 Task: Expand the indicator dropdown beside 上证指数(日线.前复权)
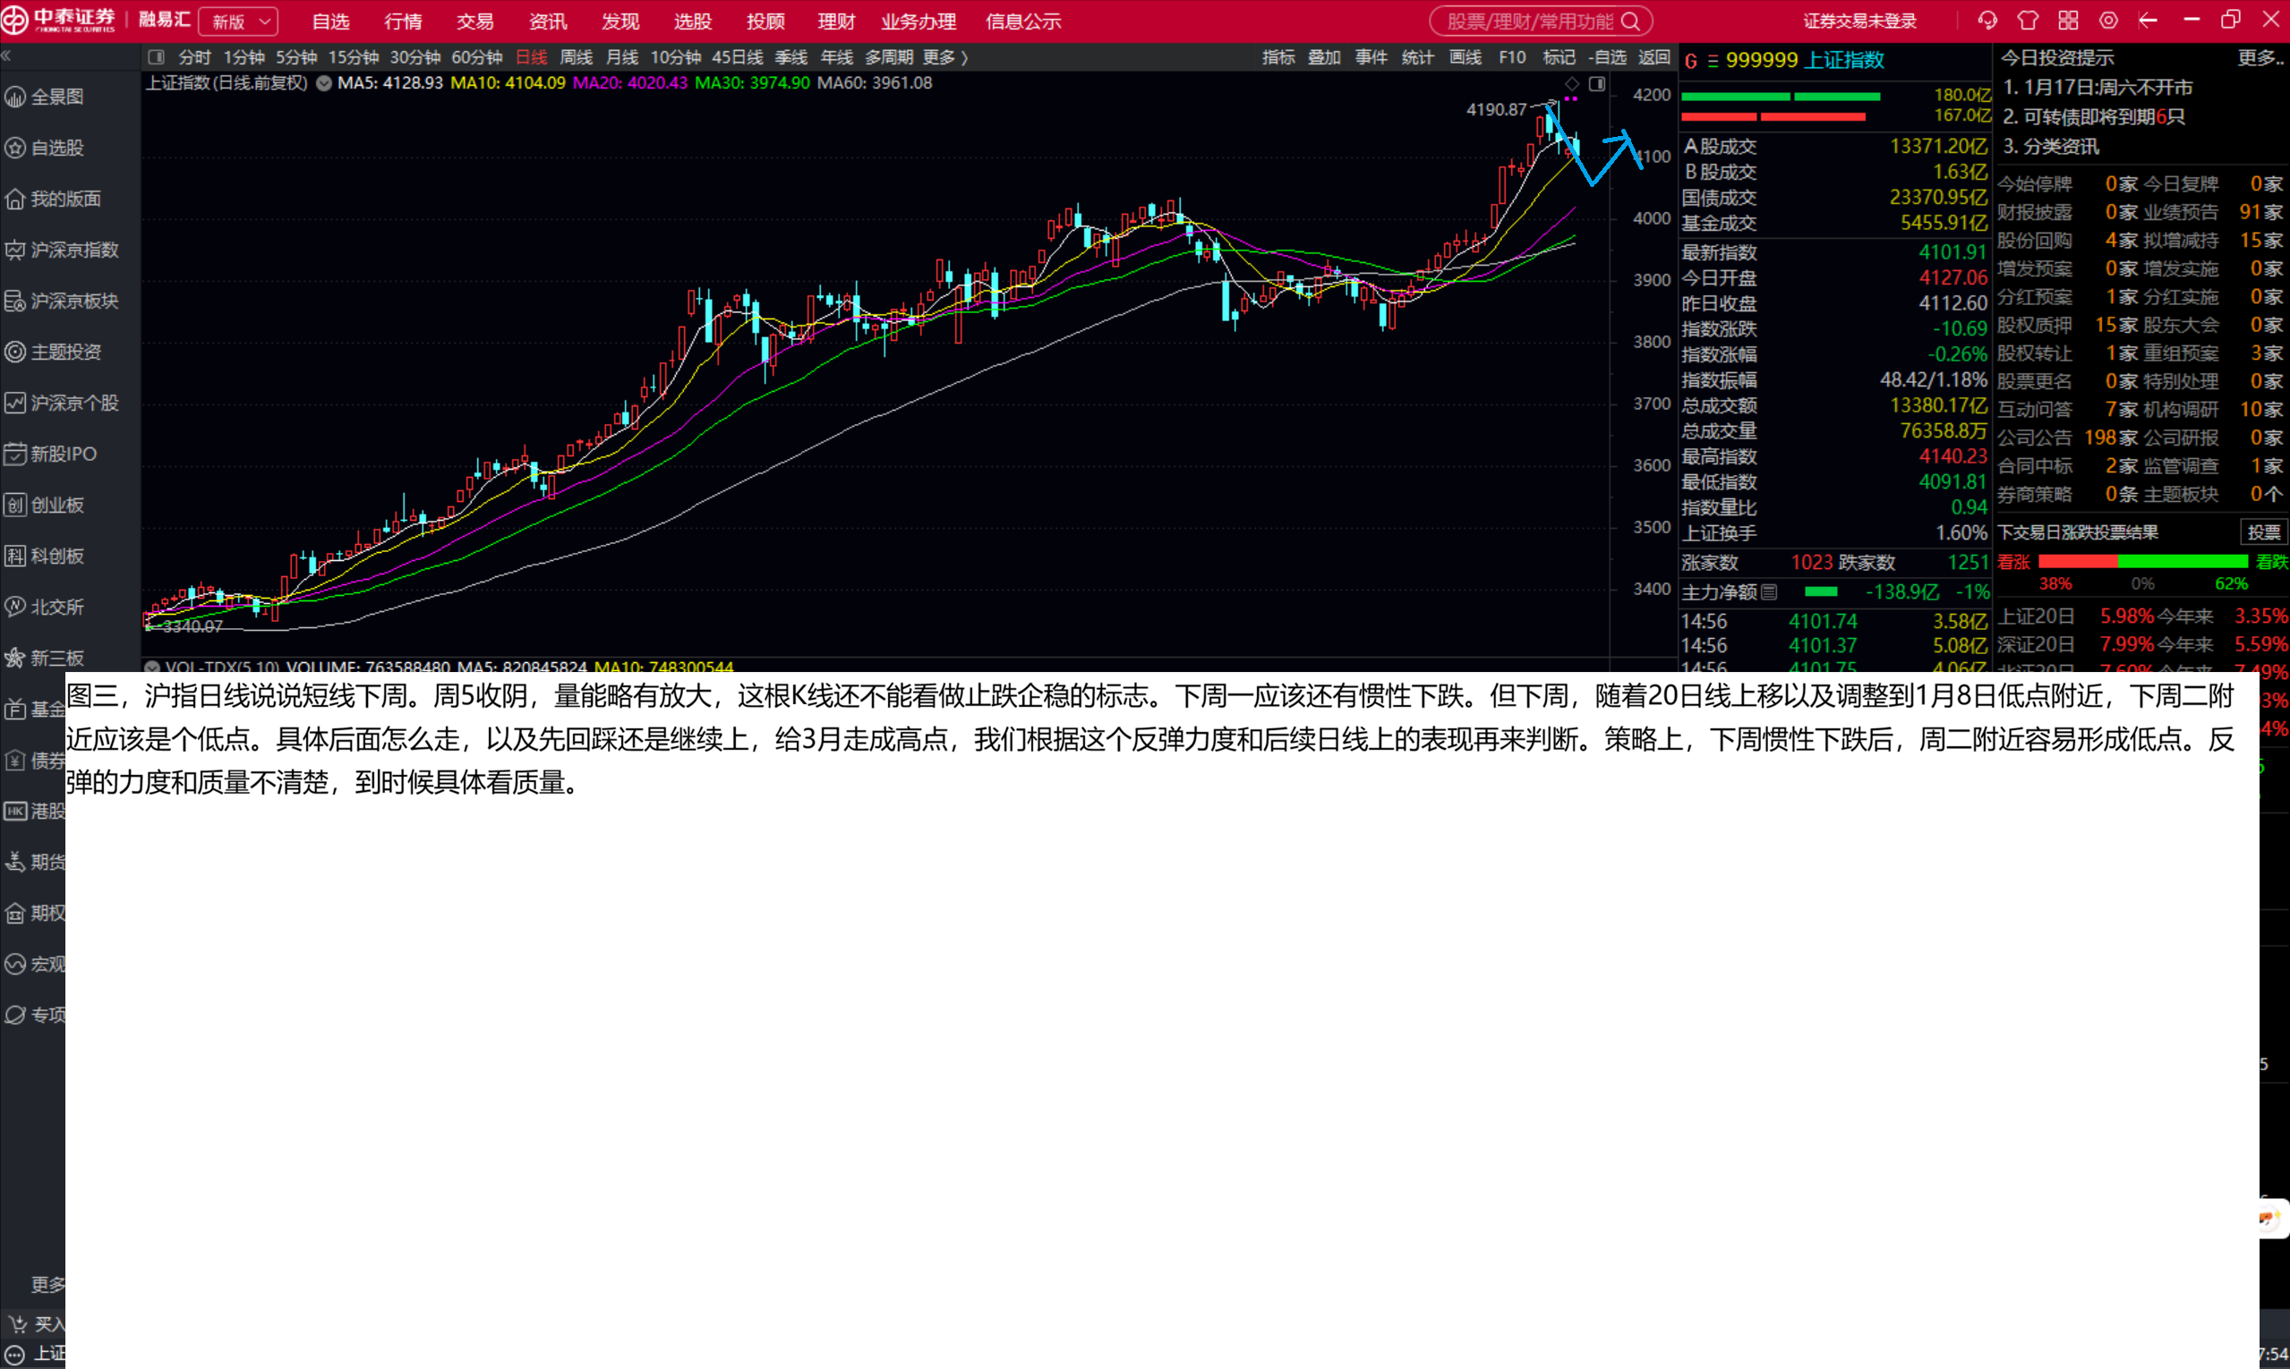coord(324,83)
